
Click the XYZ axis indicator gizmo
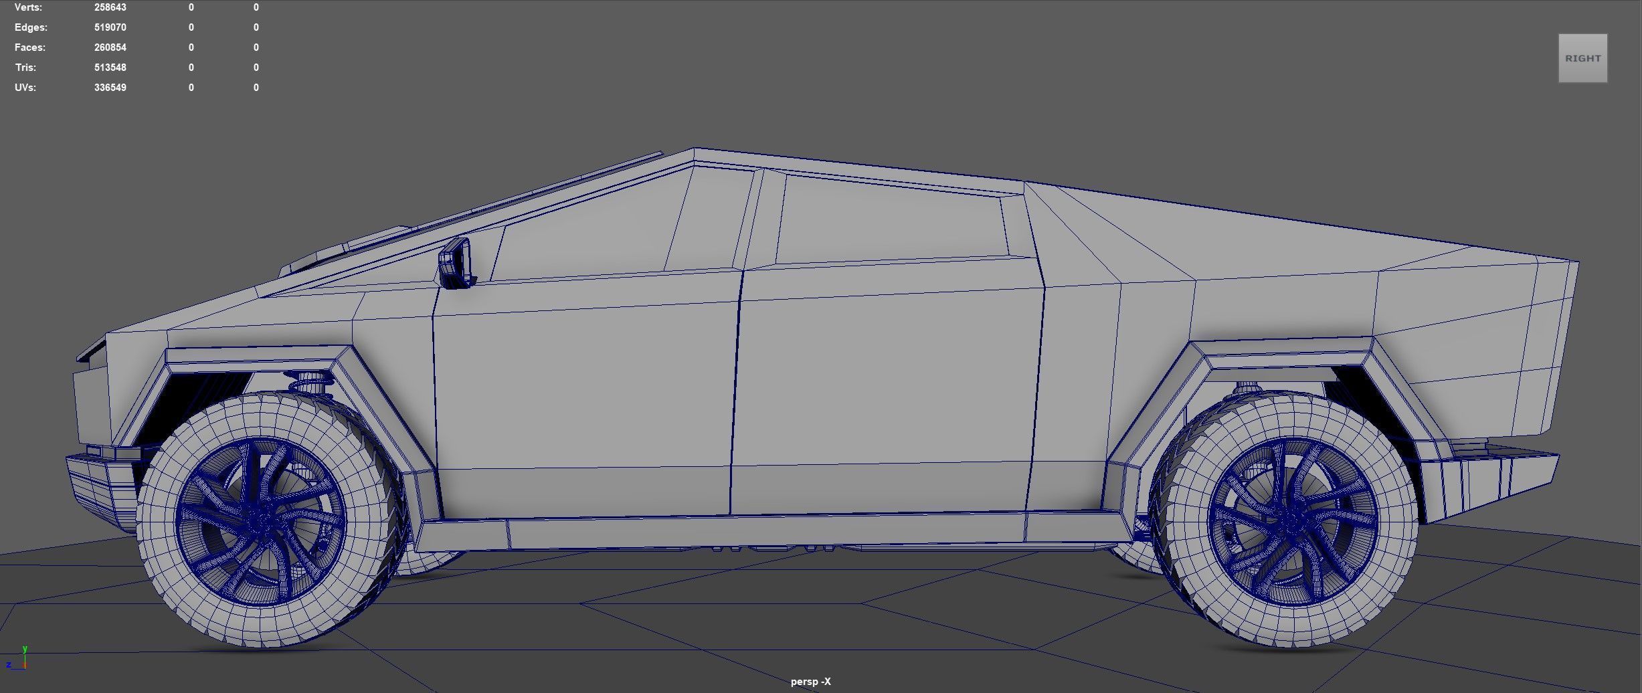point(17,658)
